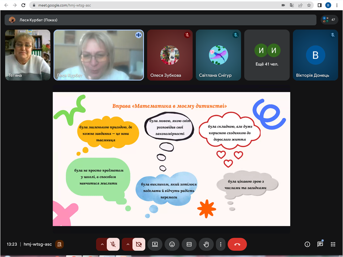Open the meeting chat panel
The height and width of the screenshot is (257, 343).
tap(320, 244)
